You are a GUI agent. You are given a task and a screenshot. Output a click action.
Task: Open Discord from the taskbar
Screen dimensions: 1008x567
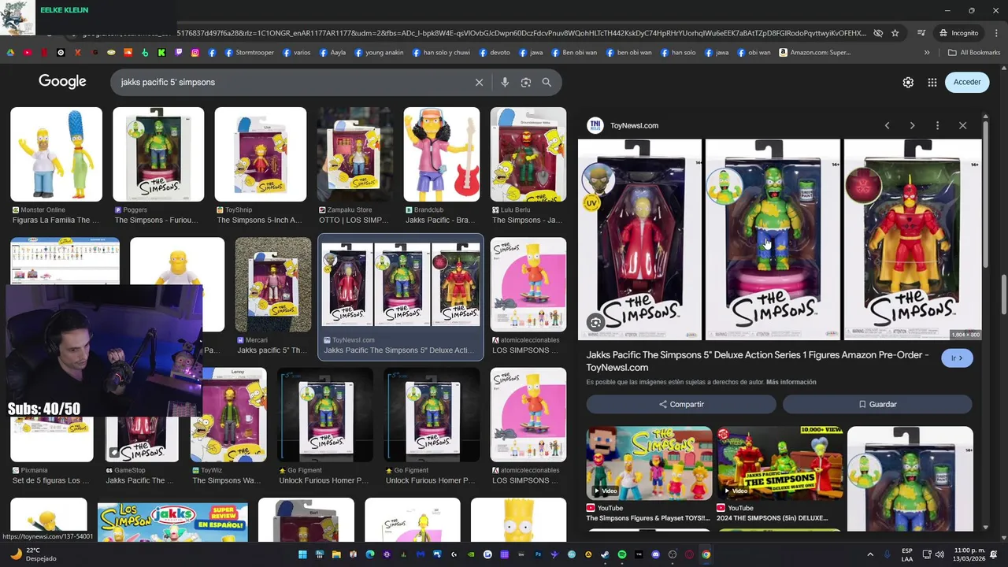[656, 554]
